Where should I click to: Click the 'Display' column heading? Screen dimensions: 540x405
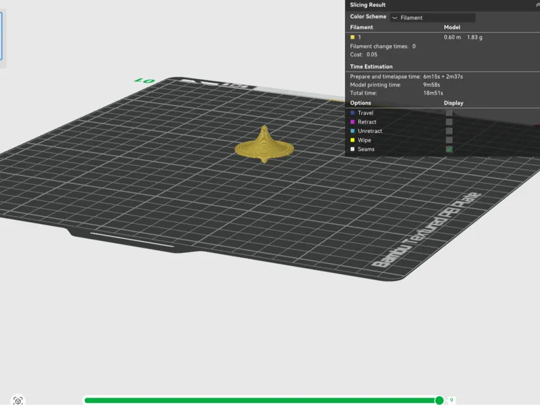click(454, 103)
